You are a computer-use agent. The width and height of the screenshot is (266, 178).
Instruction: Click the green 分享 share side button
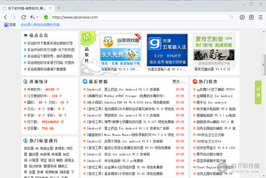[259, 91]
